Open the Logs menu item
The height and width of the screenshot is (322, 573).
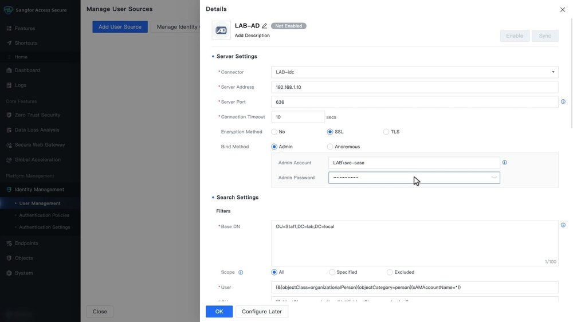(x=21, y=85)
